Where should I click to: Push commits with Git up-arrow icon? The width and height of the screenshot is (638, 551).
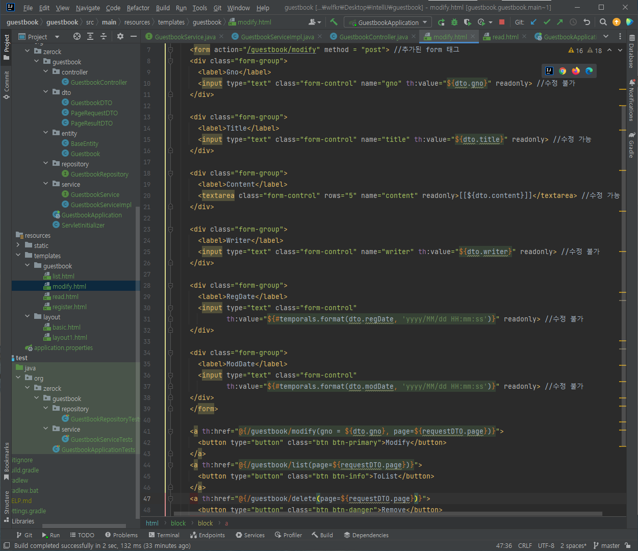point(560,22)
